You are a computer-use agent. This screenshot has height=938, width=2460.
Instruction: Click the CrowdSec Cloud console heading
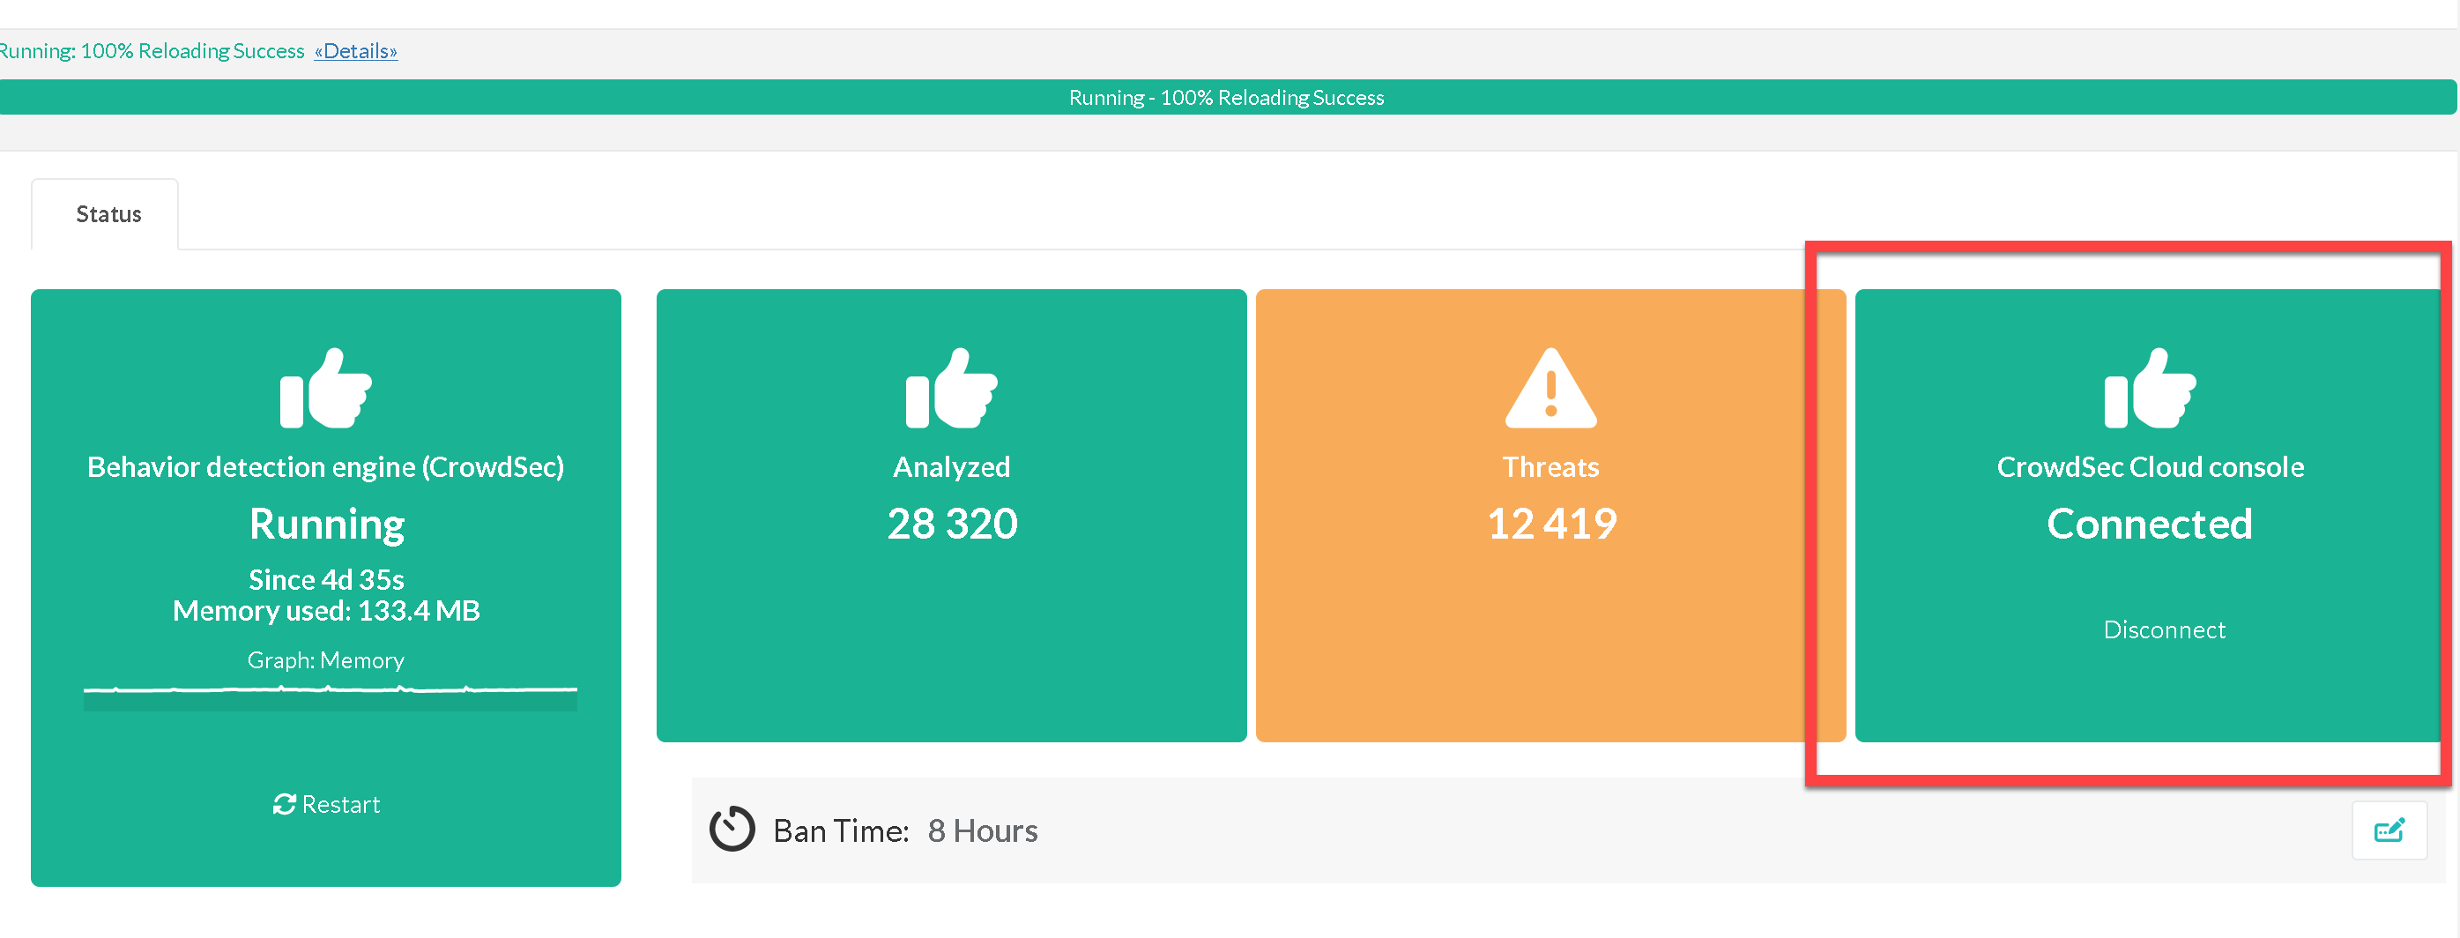(2150, 466)
